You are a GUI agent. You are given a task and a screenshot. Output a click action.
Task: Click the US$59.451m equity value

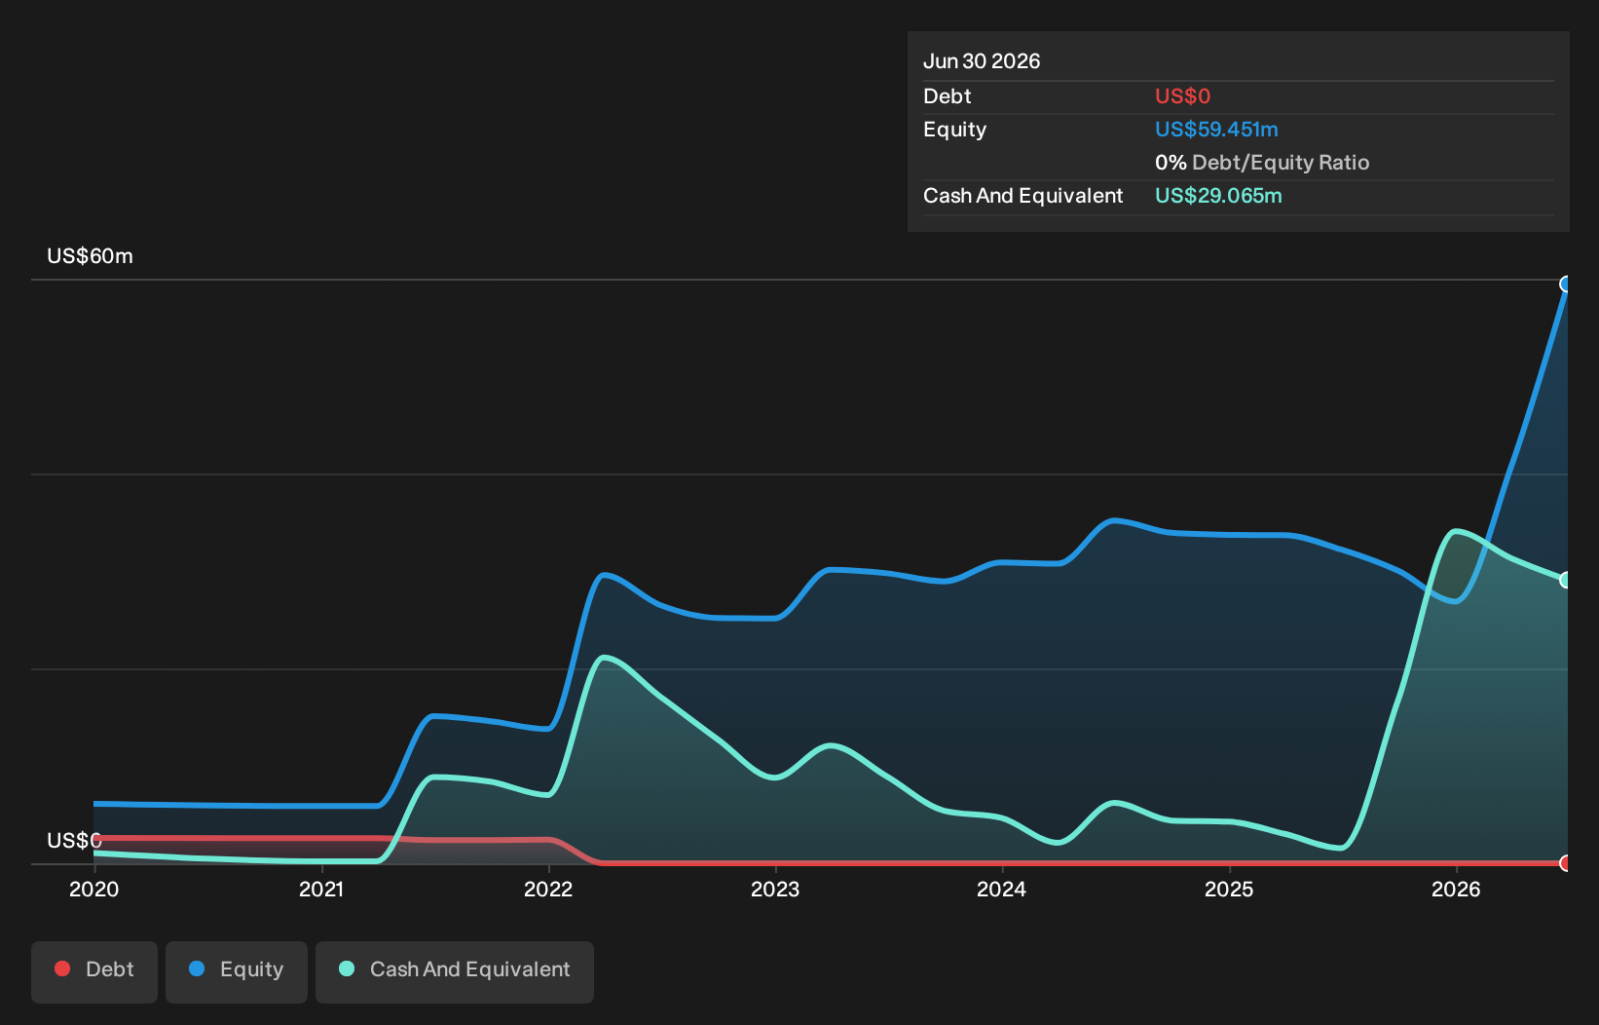click(1216, 130)
